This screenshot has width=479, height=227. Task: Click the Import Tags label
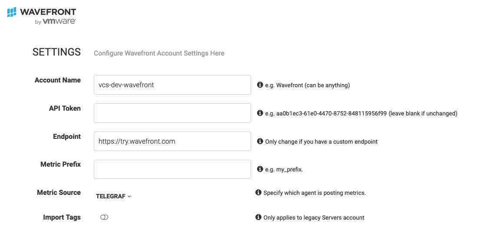coord(62,217)
